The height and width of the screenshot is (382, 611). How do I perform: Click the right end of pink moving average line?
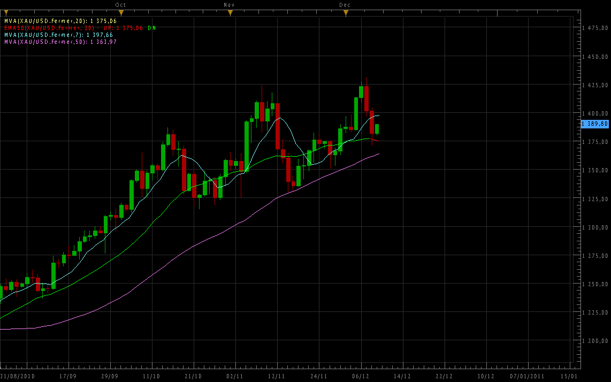pyautogui.click(x=378, y=154)
